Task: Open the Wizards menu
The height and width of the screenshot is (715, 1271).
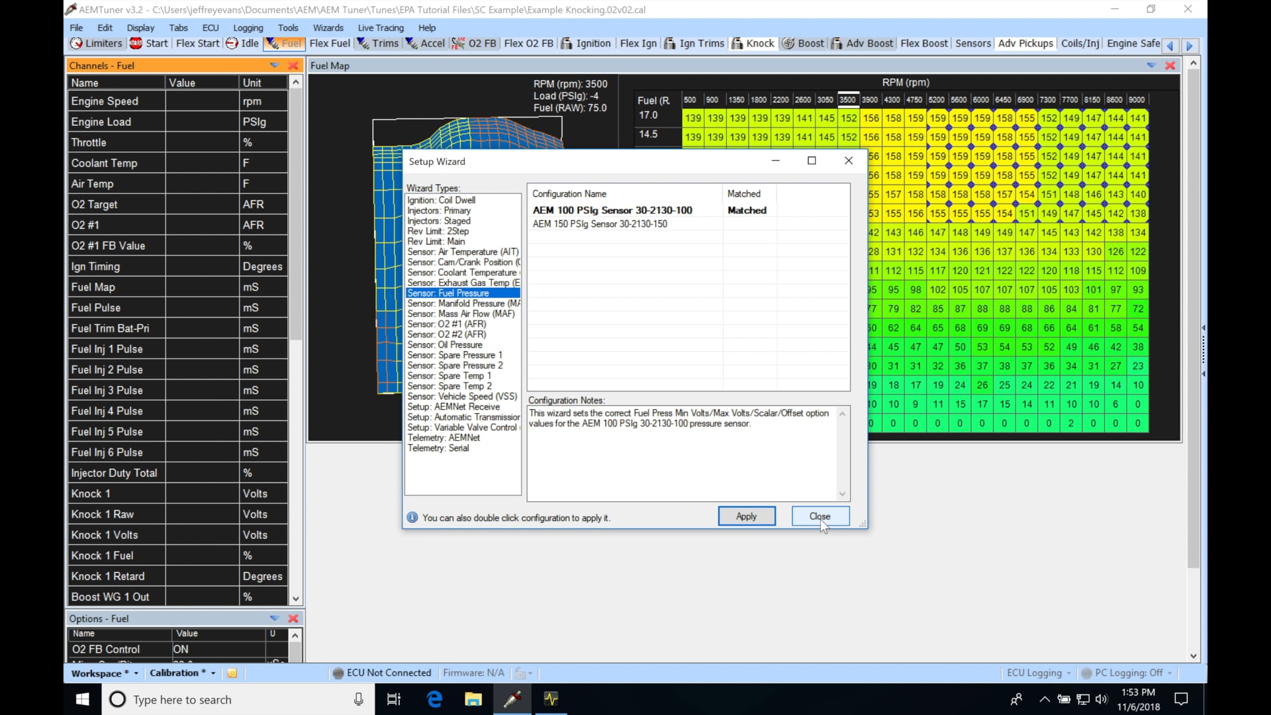Action: pos(328,28)
